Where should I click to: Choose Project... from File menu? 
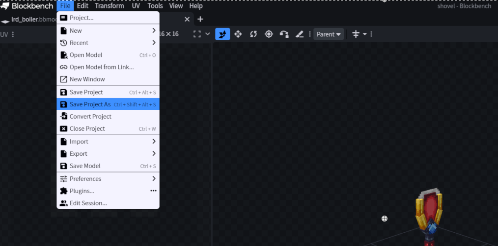click(108, 18)
